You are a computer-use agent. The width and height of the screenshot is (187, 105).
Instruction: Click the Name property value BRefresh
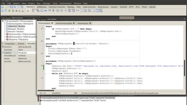pyautogui.click(x=27, y=58)
